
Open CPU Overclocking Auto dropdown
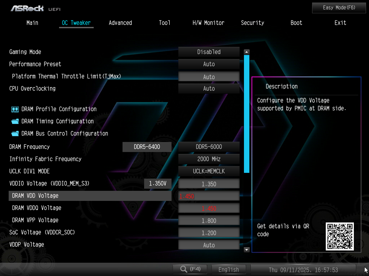209,88
